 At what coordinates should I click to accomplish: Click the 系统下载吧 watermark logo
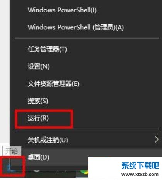[140, 166]
